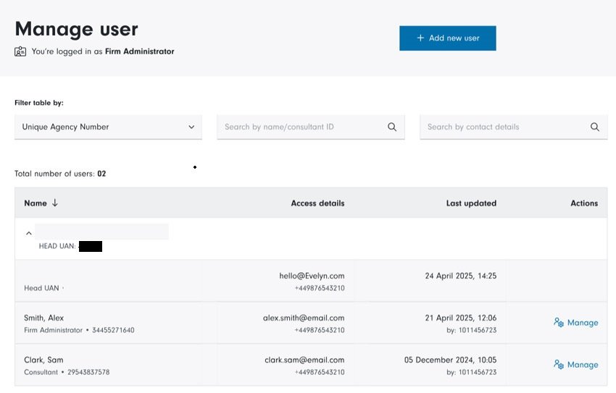Select the alex.smith@email.com email address
Screen dimensions: 616x393
[x=303, y=318]
